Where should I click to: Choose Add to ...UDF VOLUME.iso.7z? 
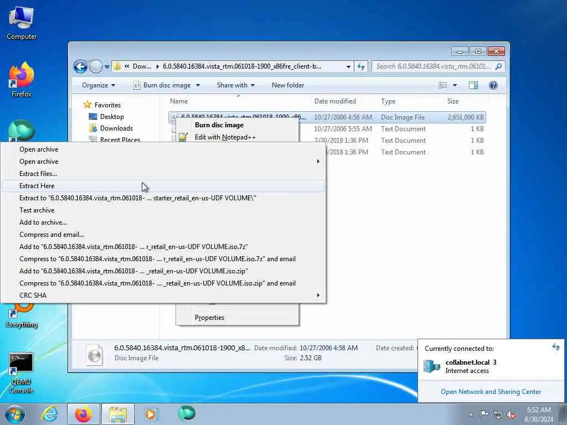[x=163, y=246]
